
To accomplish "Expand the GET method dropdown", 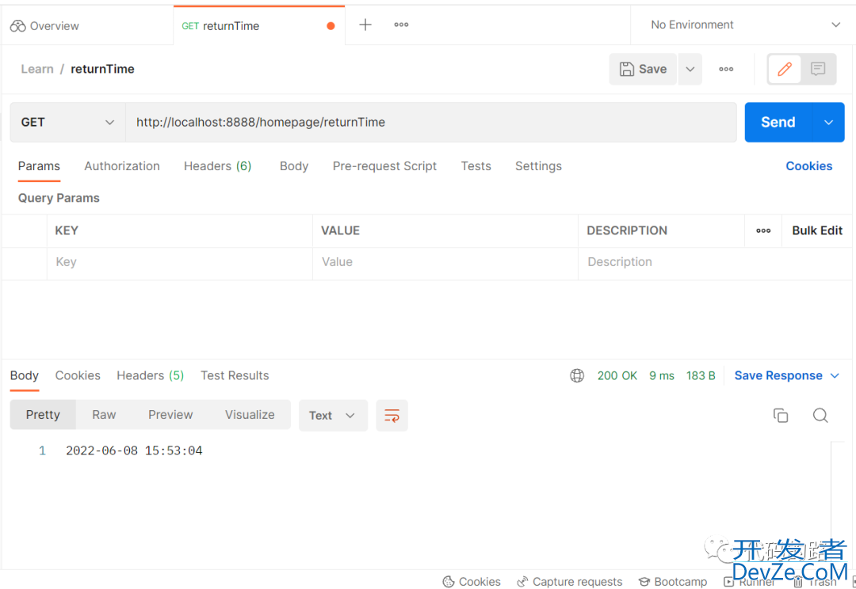I will pos(67,123).
